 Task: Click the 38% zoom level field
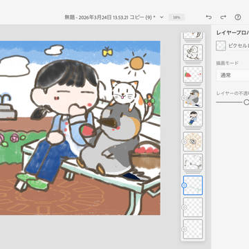176,17
